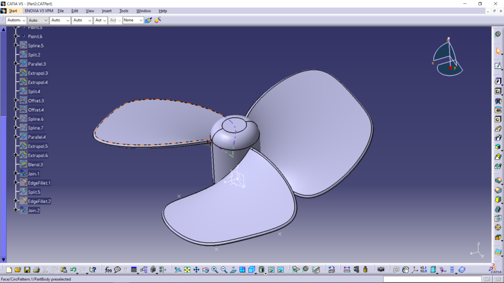Expand the Join.2 tree node

point(16,210)
